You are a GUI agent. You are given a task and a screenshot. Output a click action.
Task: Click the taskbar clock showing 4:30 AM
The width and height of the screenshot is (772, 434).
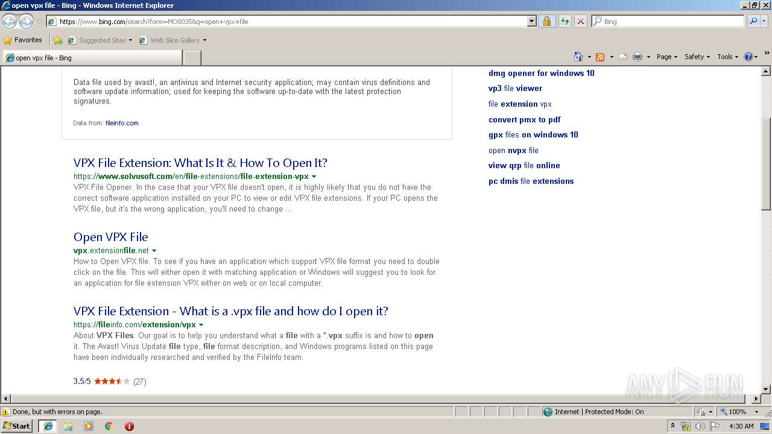[741, 426]
